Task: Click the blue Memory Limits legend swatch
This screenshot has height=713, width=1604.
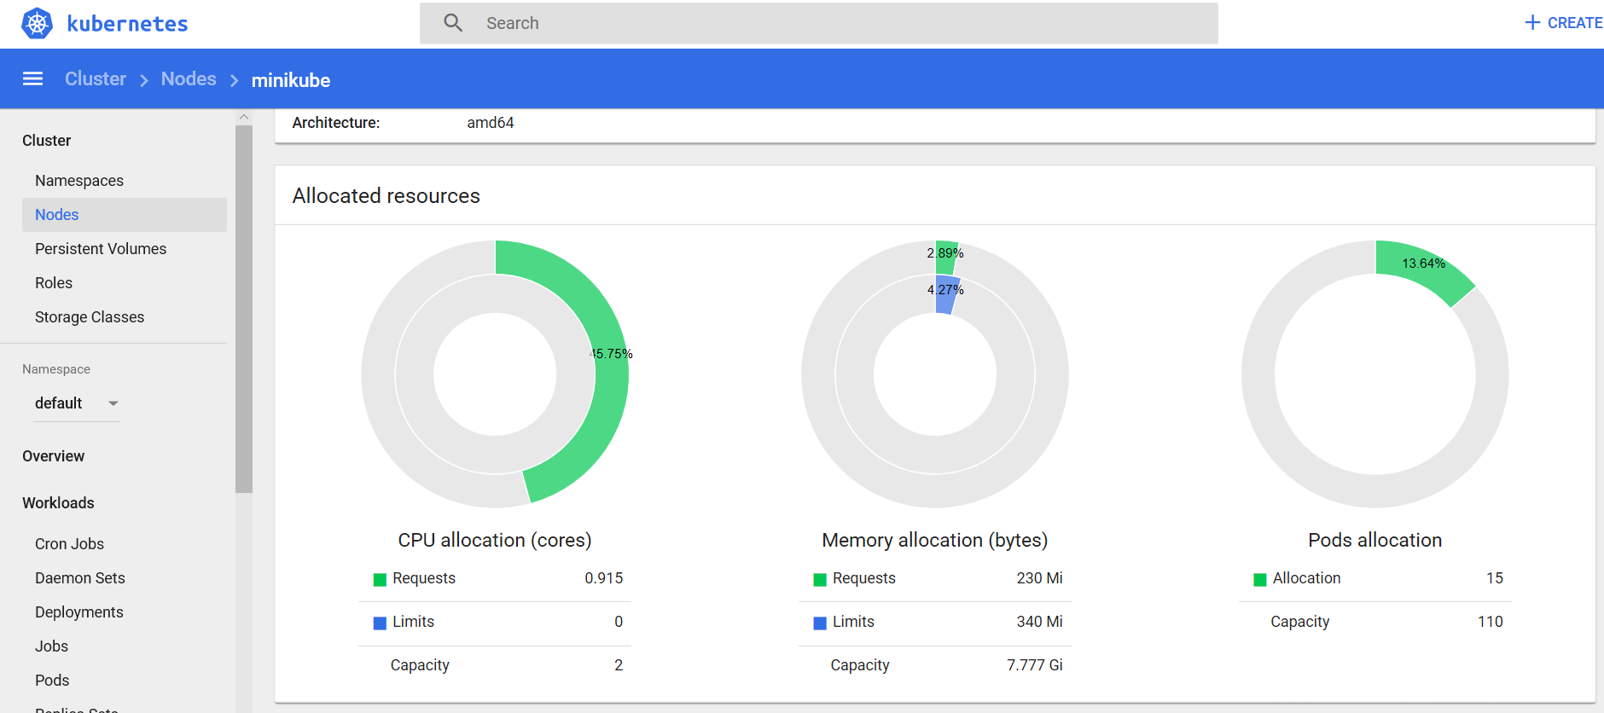Action: click(820, 623)
